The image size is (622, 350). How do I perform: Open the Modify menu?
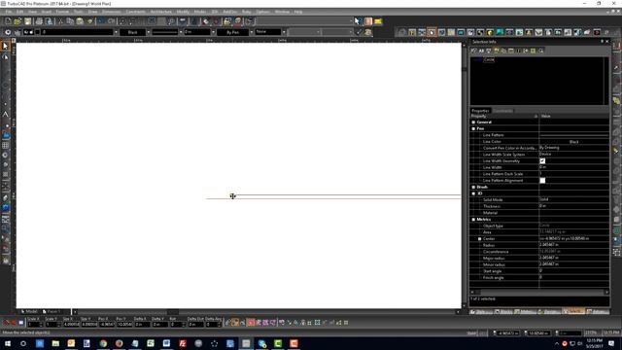[183, 12]
